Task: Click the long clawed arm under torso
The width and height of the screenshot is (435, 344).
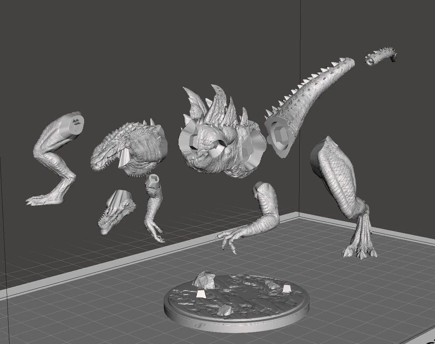Action: (257, 217)
